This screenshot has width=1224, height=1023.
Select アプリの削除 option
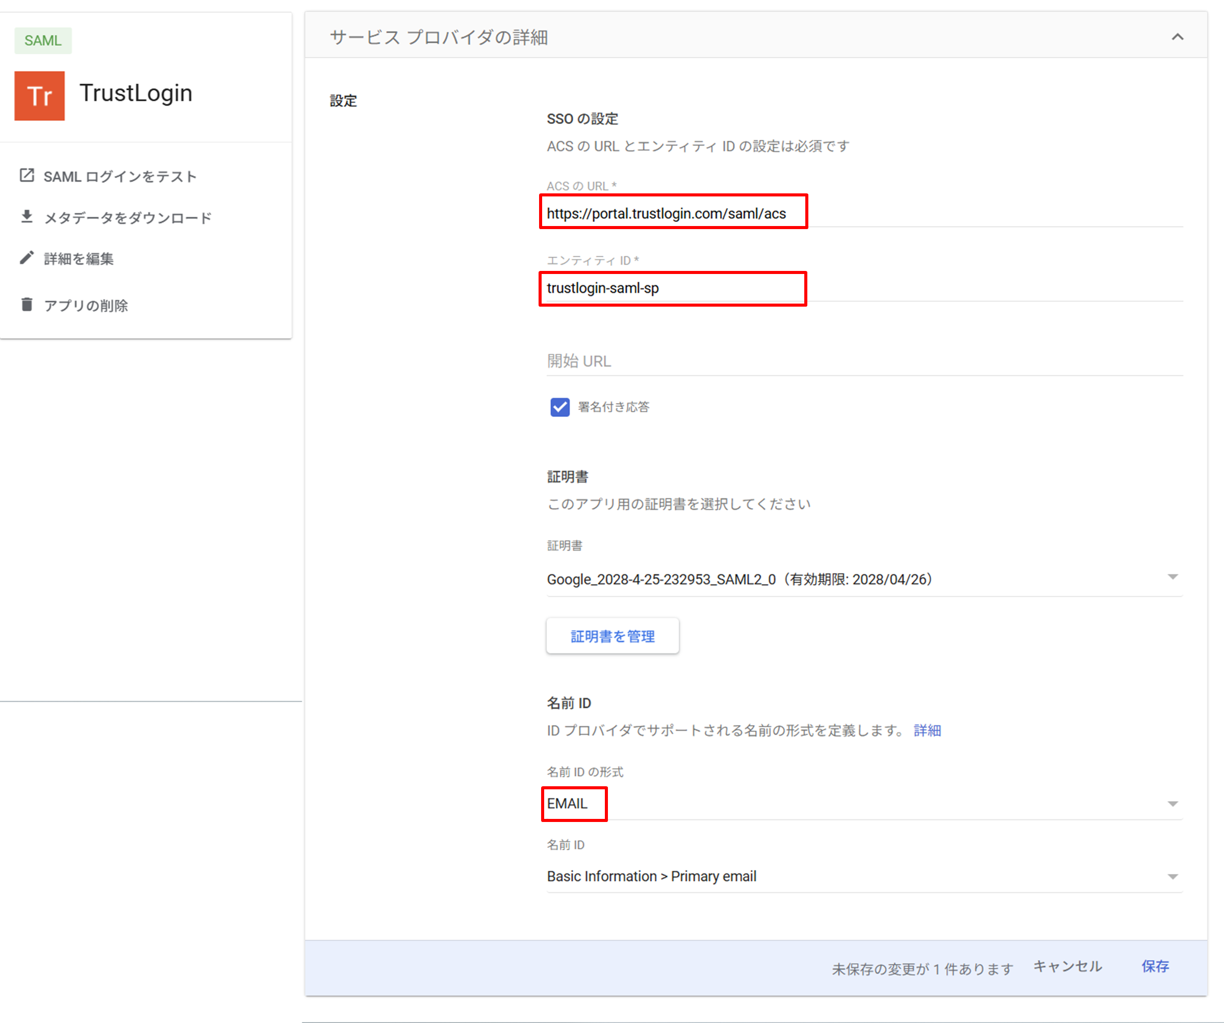(86, 306)
